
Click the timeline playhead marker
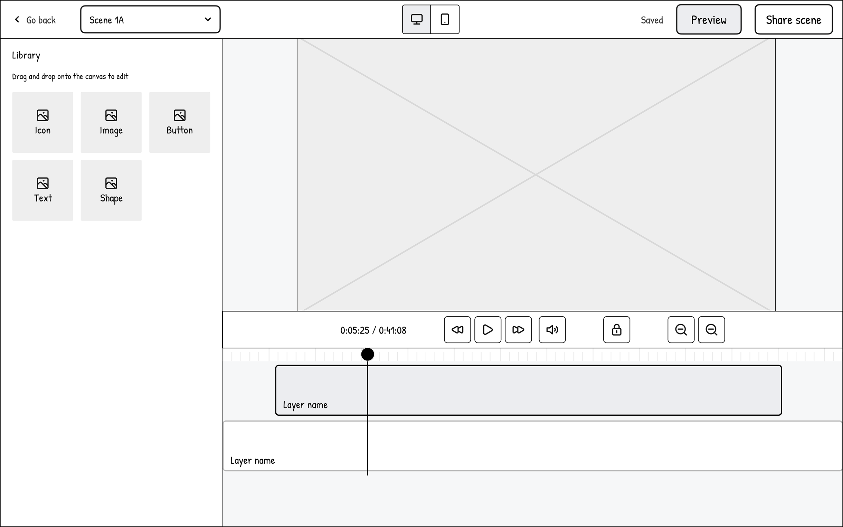pos(368,355)
